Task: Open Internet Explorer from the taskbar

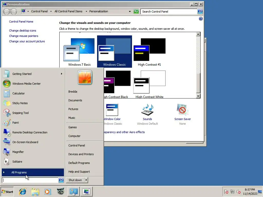Action: click(23, 192)
